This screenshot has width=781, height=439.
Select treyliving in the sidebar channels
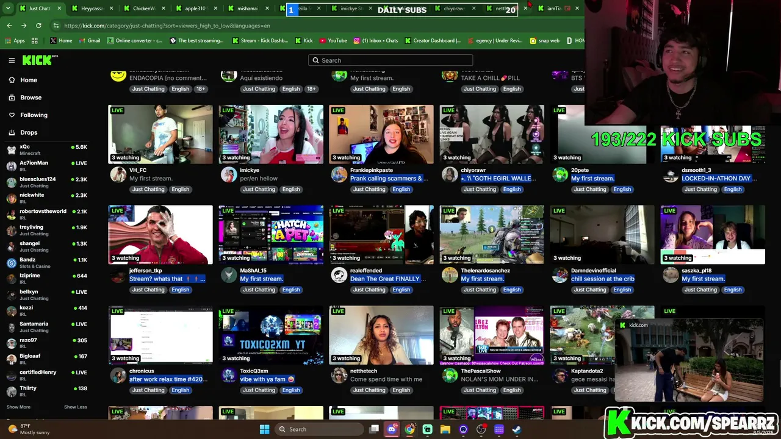tap(46, 230)
